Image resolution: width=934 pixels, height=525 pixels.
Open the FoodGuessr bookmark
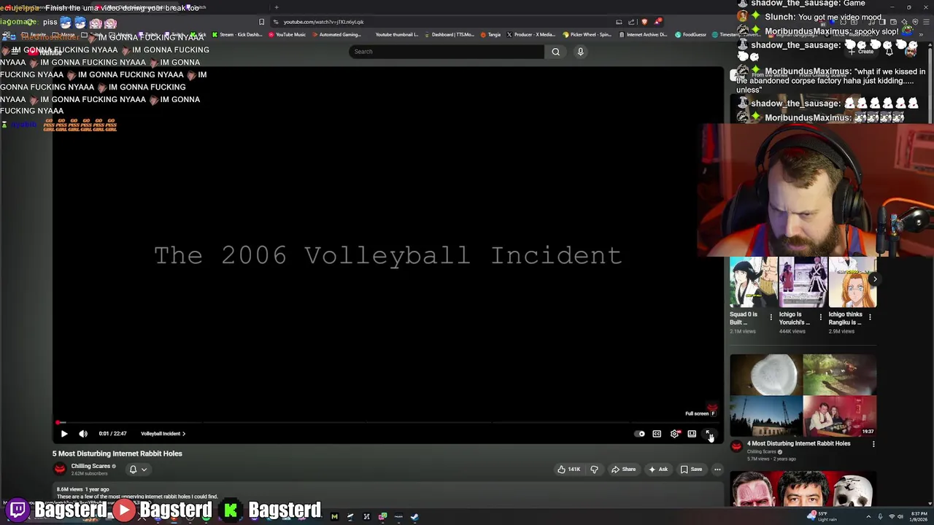[691, 34]
